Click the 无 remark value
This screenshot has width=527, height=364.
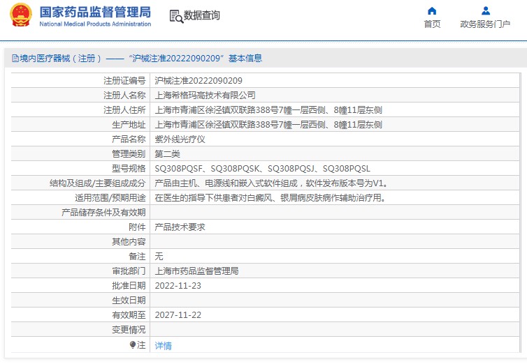(159, 257)
